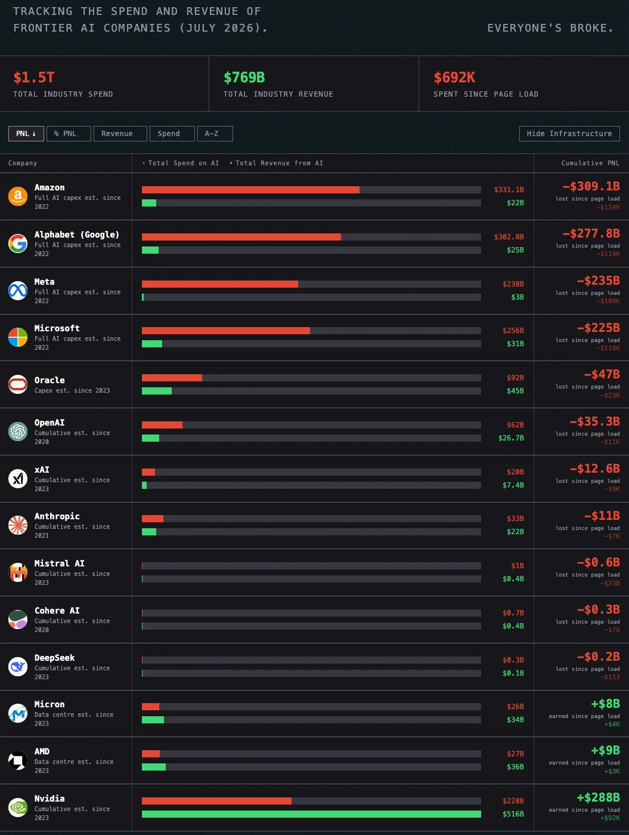Click Nvidia's +$288B cumulative PNL value

point(598,797)
